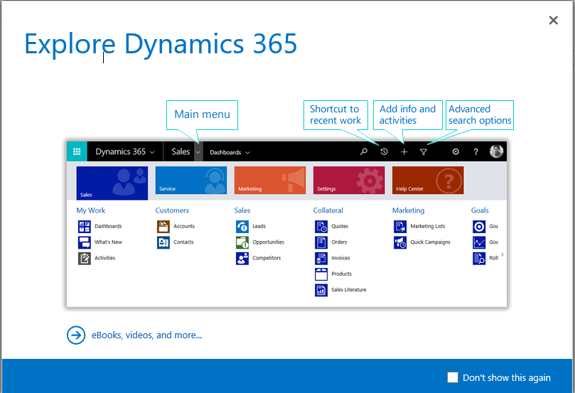Click the My Work section heading
575x393 pixels.
click(x=90, y=210)
